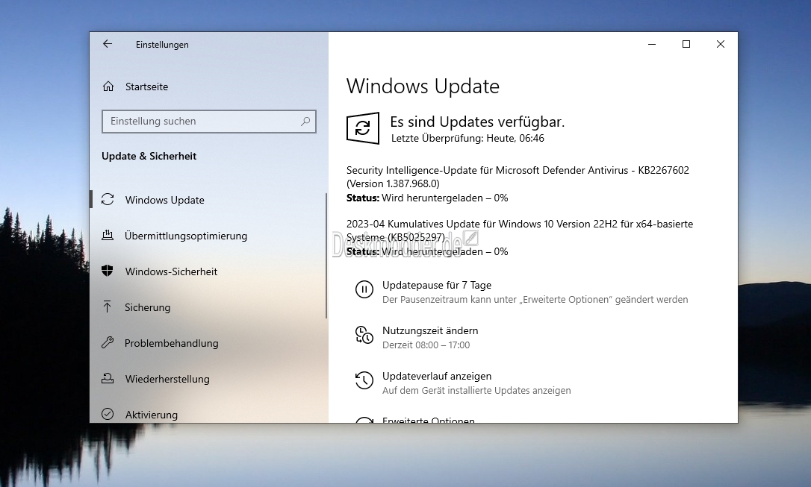The height and width of the screenshot is (487, 811).
Task: Open Updateverlauf anzeigen
Action: point(437,376)
